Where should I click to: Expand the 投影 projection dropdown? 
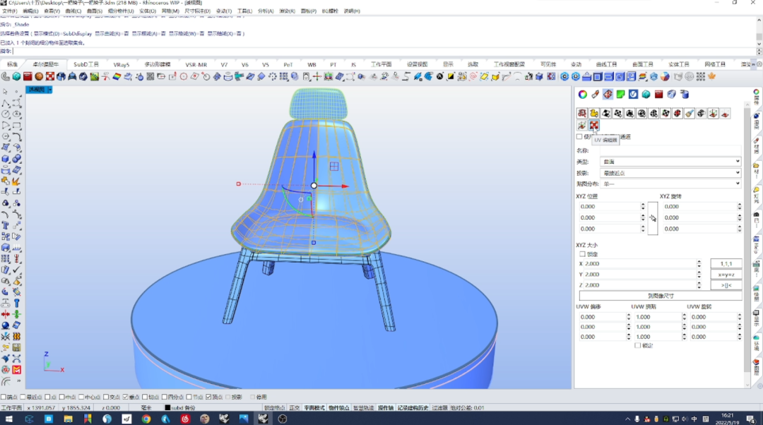tap(670, 173)
